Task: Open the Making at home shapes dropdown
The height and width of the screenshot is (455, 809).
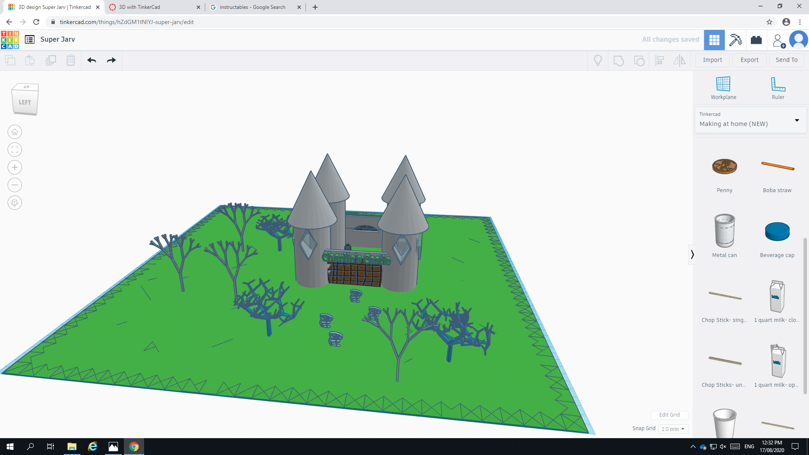Action: [x=750, y=120]
